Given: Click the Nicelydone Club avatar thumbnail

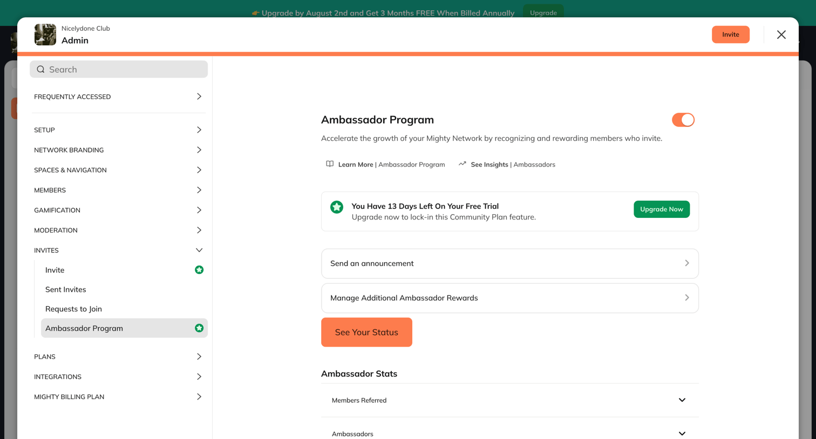Looking at the screenshot, I should pos(45,35).
